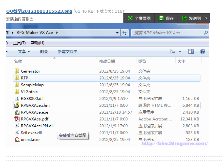
Task: Sort by the 大小 column header
Action: click(182, 62)
